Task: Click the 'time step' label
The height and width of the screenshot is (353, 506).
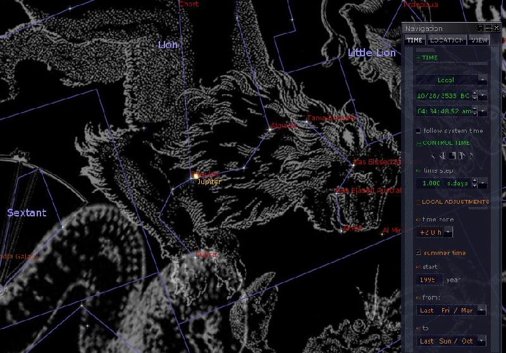Action: coord(438,171)
